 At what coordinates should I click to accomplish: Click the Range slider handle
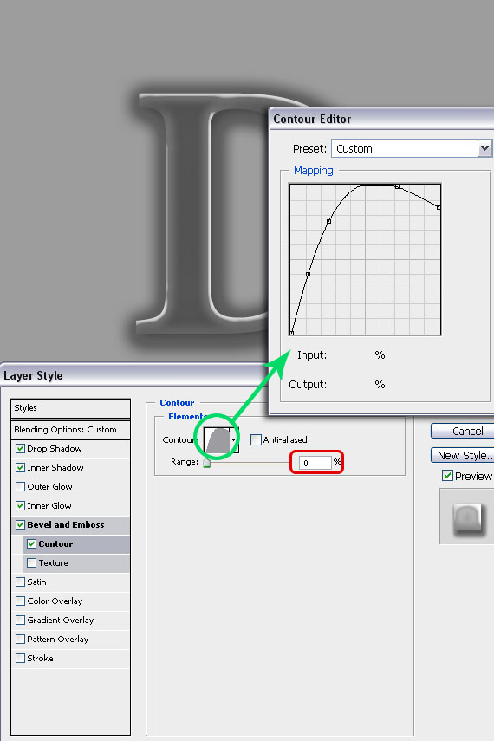click(206, 463)
